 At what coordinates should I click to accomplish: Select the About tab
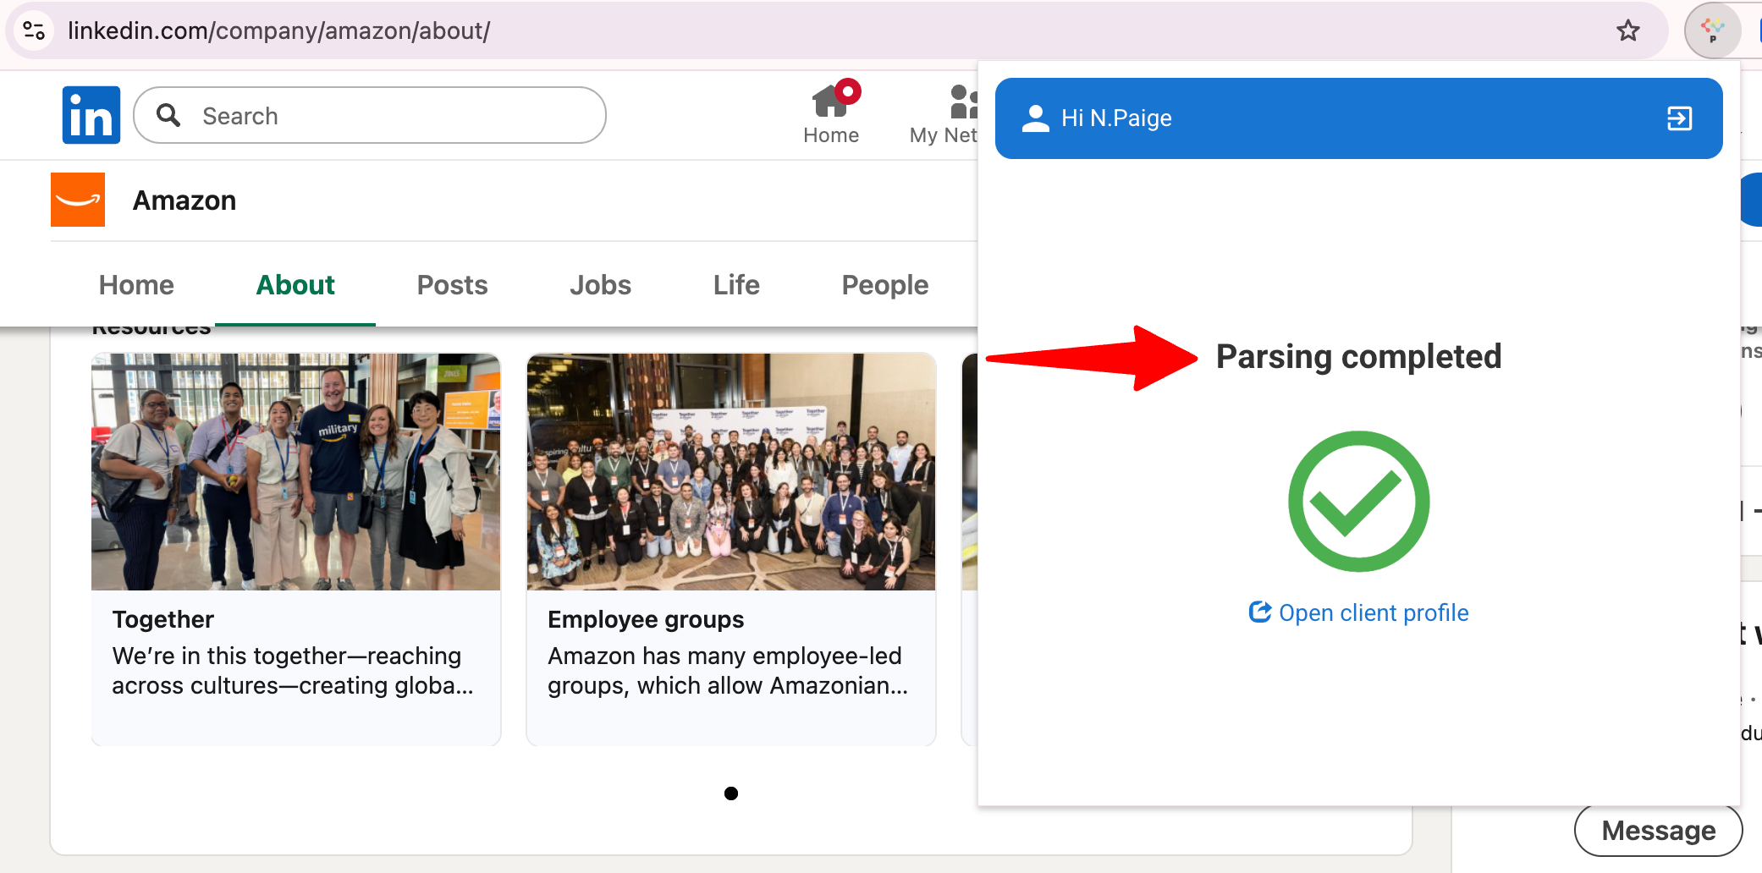pos(295,285)
